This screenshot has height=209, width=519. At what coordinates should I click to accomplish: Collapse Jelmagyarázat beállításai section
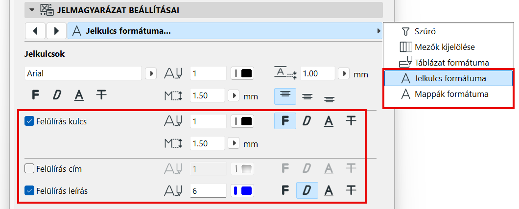pos(32,9)
